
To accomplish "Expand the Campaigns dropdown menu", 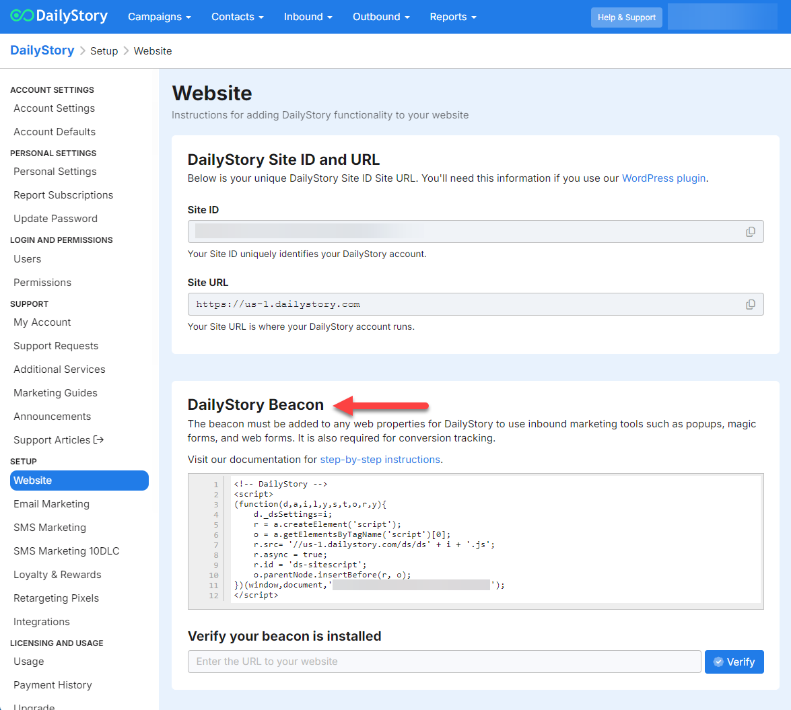I will coord(160,17).
